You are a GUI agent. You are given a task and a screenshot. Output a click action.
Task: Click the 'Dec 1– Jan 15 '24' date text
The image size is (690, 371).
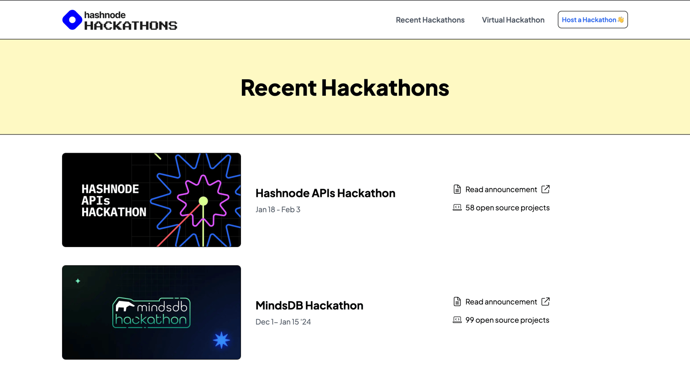point(283,322)
